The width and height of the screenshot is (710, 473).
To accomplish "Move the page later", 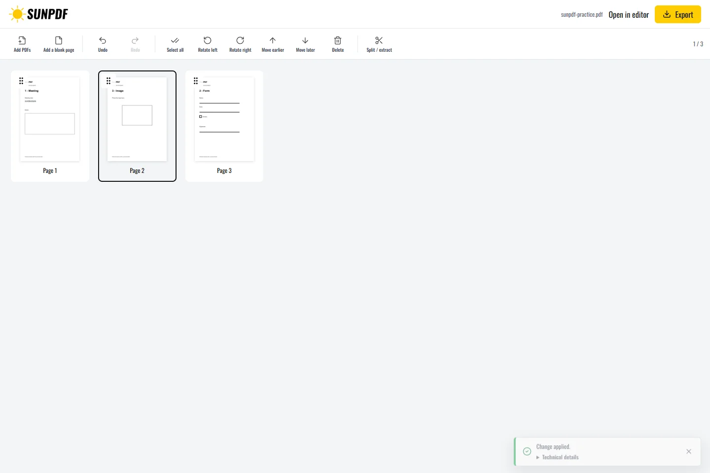I will [x=305, y=44].
